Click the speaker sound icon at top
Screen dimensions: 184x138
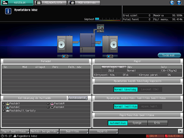click(172, 2)
